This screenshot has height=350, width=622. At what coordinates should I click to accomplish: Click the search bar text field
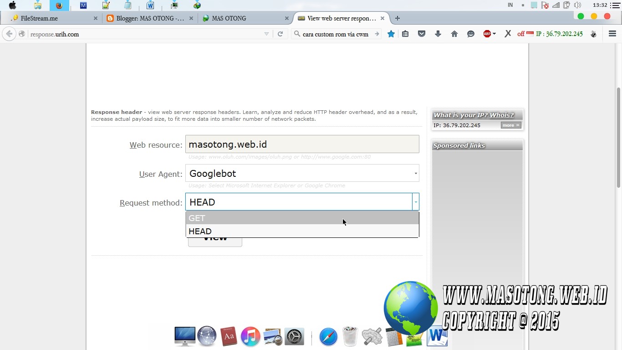pos(336,34)
